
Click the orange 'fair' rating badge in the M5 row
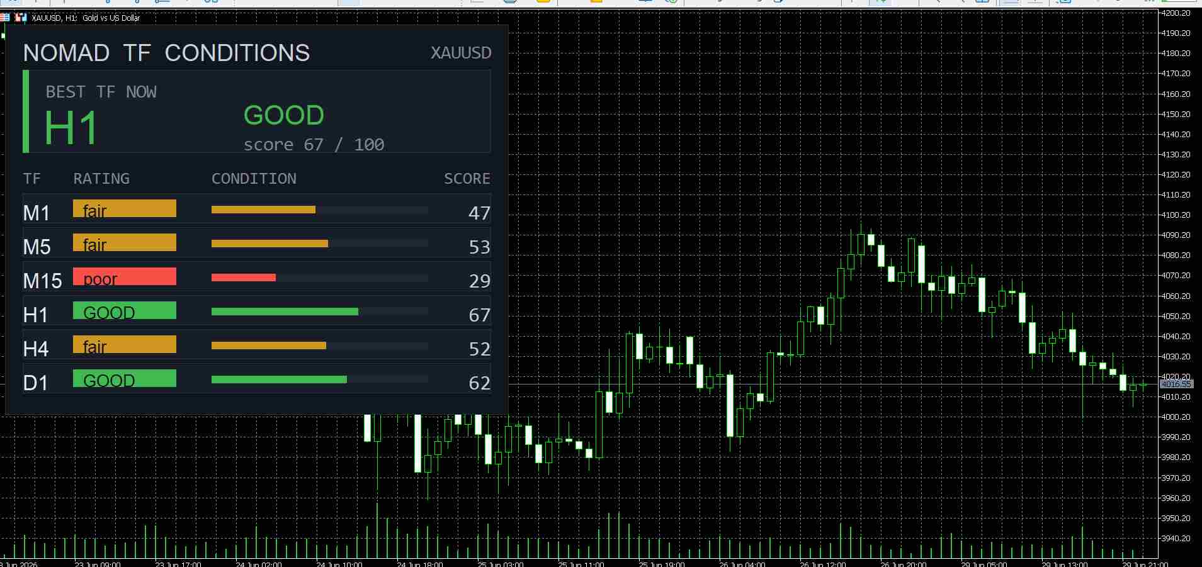(125, 242)
